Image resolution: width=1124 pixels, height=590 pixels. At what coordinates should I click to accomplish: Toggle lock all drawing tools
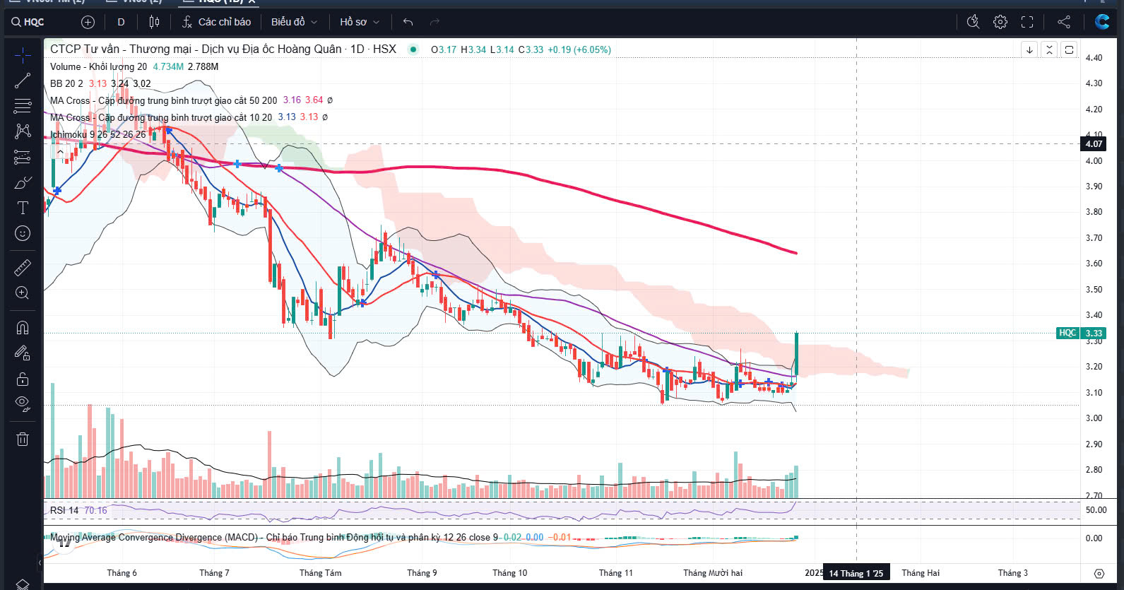pyautogui.click(x=23, y=379)
